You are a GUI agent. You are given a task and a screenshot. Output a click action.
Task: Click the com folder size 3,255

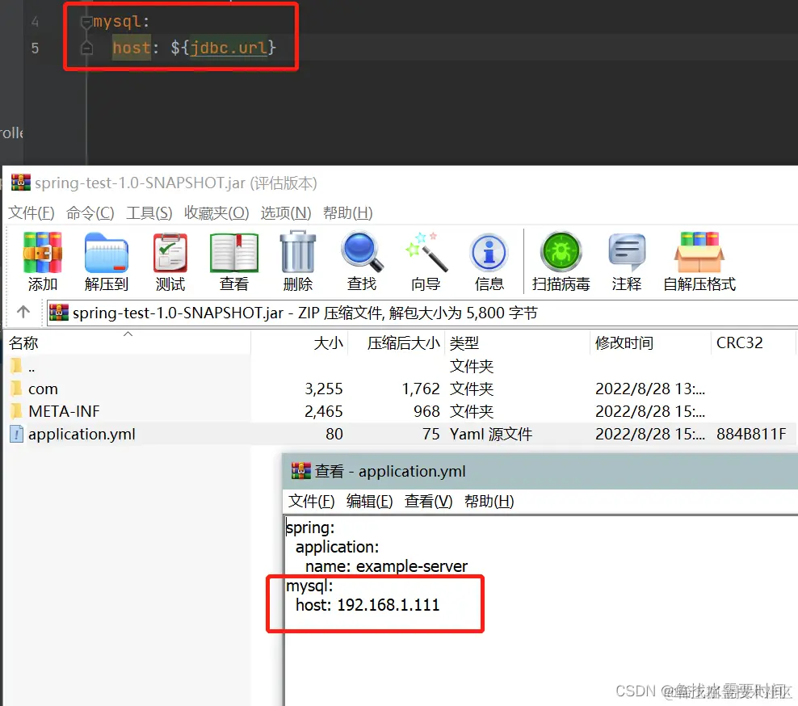click(324, 389)
